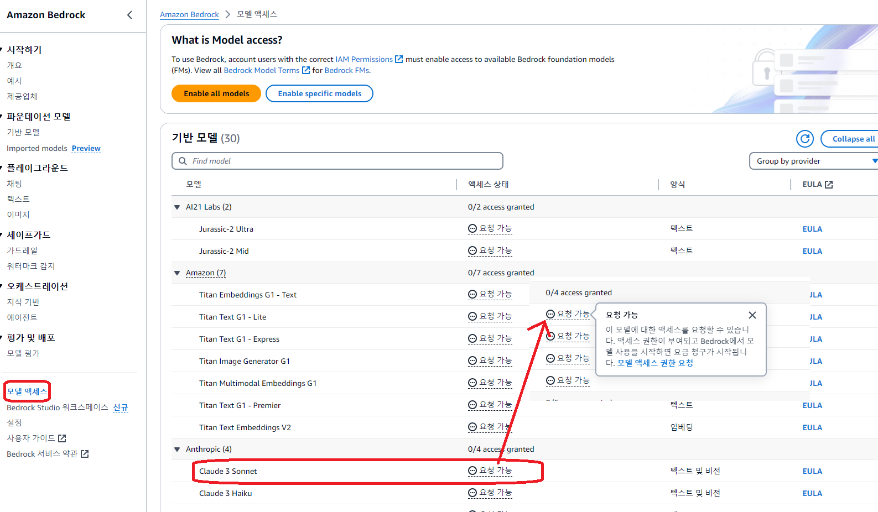The image size is (878, 512).
Task: Open 예시 in the sidebar
Action: coord(14,81)
